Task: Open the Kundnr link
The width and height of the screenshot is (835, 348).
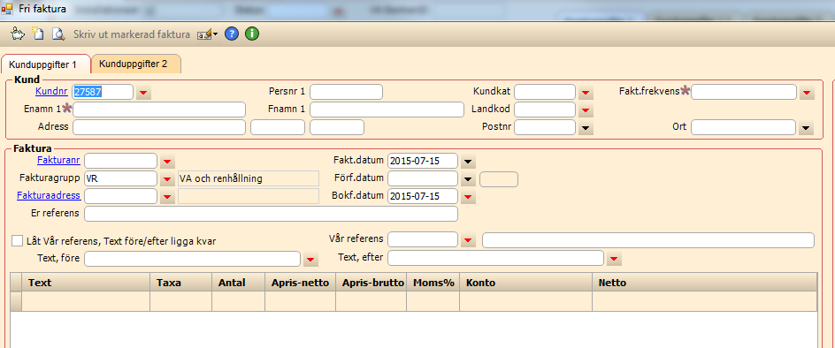Action: coord(51,92)
